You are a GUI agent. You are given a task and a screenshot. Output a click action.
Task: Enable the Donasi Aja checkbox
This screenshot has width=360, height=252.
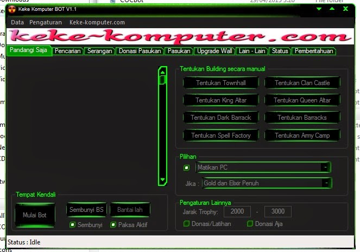click(250, 224)
